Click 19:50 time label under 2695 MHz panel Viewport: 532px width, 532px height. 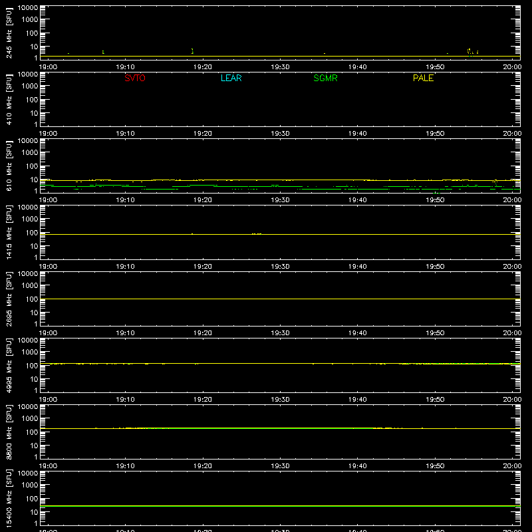435,333
